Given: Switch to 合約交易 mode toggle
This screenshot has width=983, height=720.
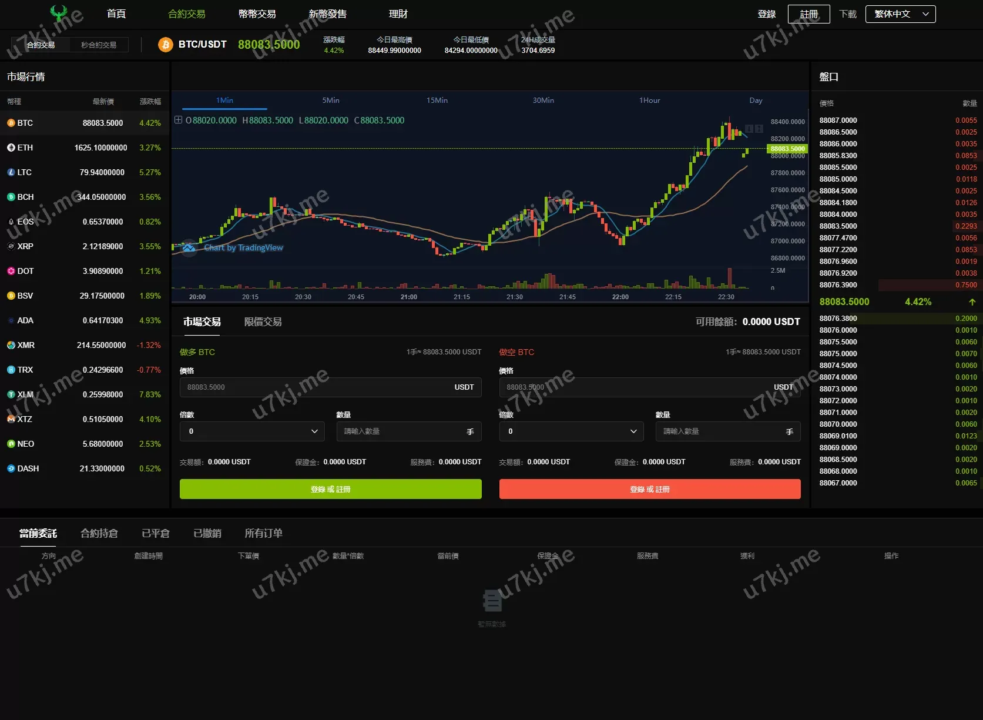Looking at the screenshot, I should pyautogui.click(x=41, y=45).
